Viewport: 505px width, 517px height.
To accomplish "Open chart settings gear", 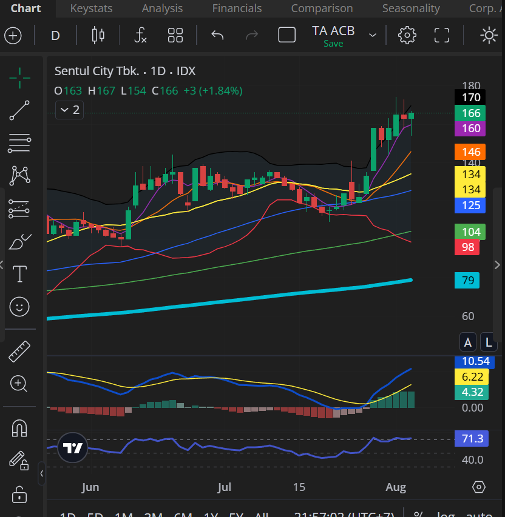I will [407, 35].
